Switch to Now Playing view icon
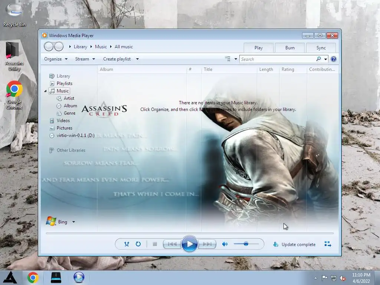 (x=328, y=244)
